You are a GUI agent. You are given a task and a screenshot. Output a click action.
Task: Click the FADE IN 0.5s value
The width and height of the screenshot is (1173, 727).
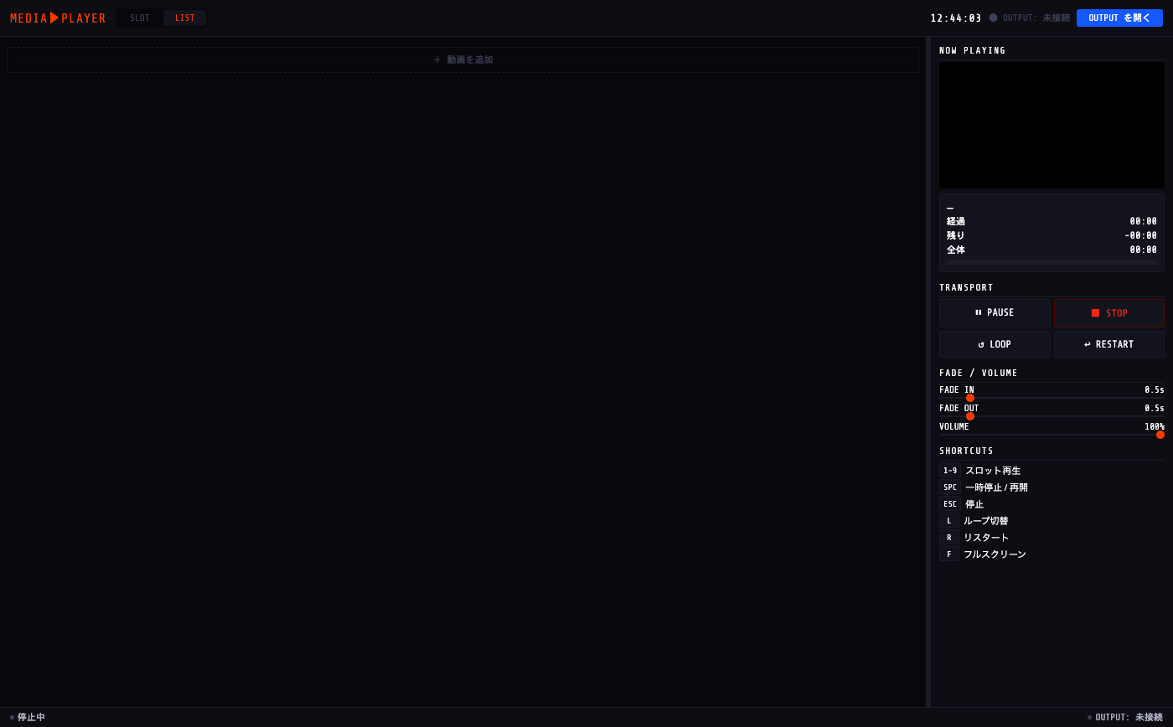(1155, 390)
